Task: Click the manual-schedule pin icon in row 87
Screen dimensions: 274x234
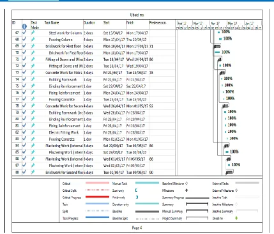Action: pyautogui.click(x=33, y=166)
